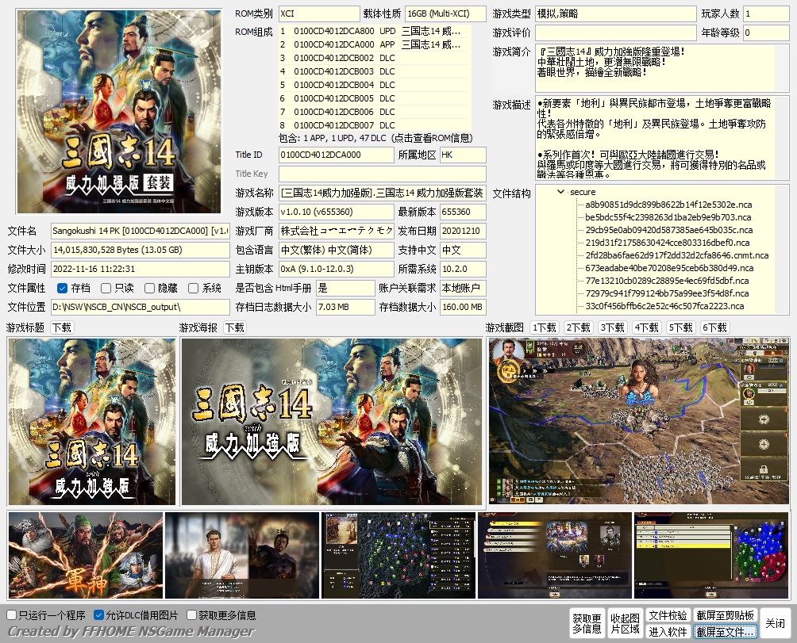Download screenshot with 3下载 button
Viewport: 797px width, 643px height.
pos(613,328)
